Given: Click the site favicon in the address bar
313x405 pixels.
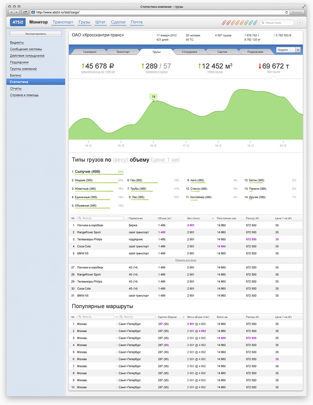Looking at the screenshot, I should coord(33,12).
